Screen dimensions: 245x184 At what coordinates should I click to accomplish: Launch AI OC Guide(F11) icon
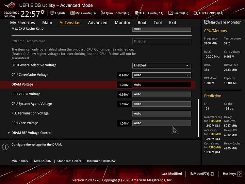coord(136,13)
